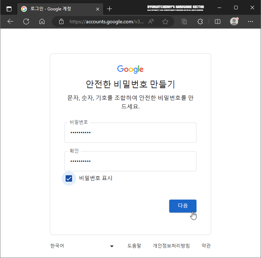The width and height of the screenshot is (261, 258).
Task: Minimize the browser window
Action: point(219,8)
